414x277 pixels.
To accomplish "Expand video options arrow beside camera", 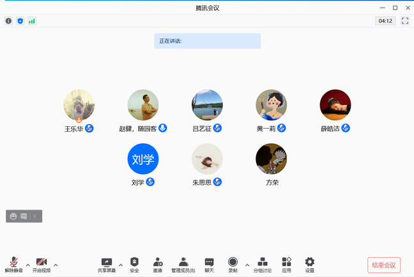I will 56,264.
